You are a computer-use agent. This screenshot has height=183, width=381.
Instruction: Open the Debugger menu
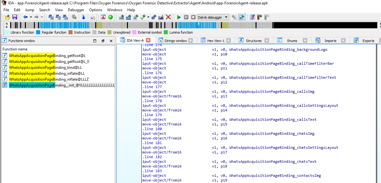[x=76, y=10]
